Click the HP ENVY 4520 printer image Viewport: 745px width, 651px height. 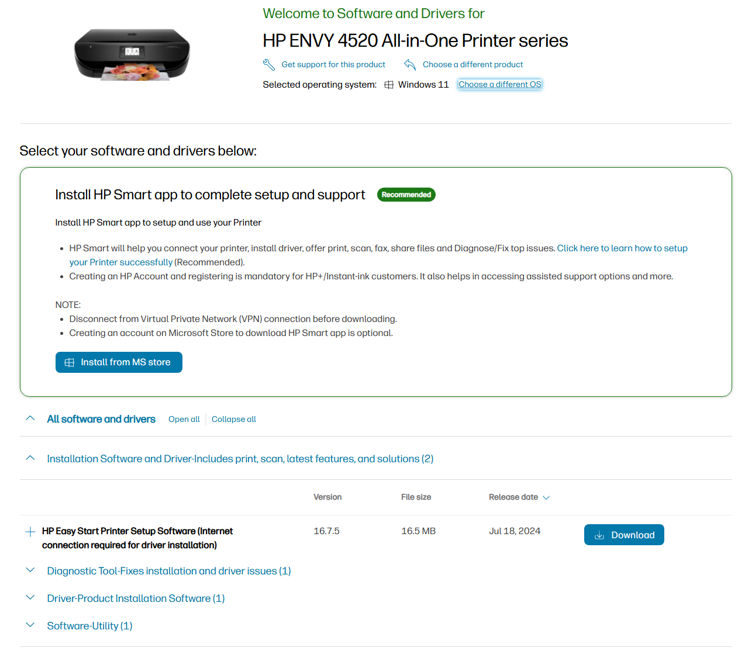point(132,54)
